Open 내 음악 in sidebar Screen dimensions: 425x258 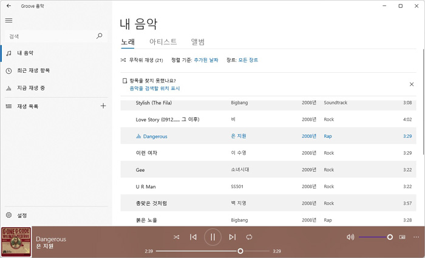[56, 53]
